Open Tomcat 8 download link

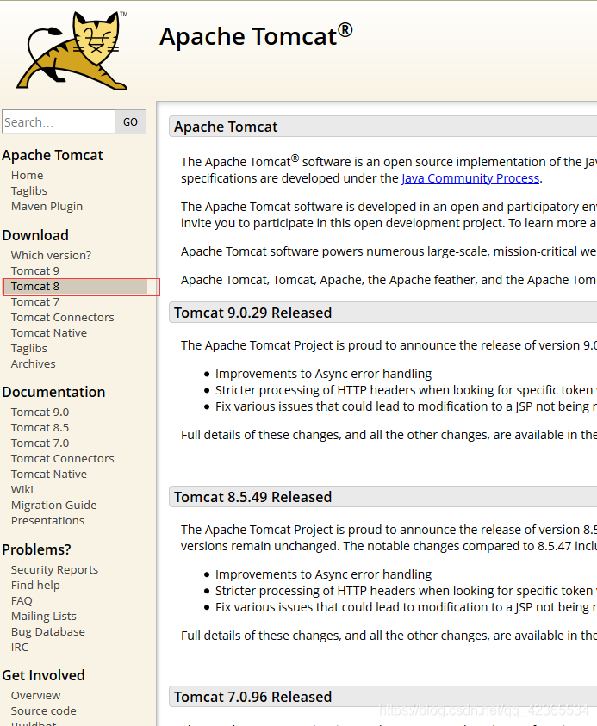(x=35, y=286)
